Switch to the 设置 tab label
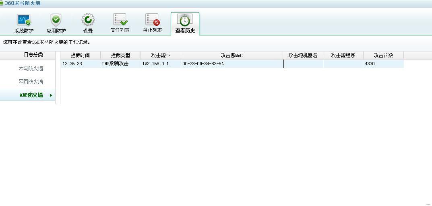Screen dimensions: 432x206 (x=88, y=31)
